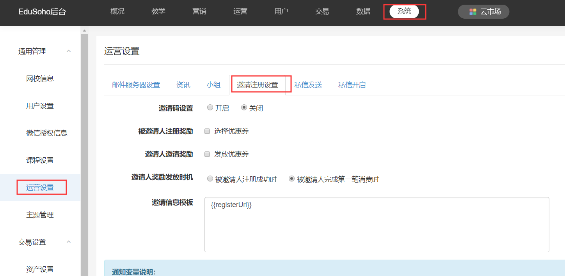This screenshot has width=565, height=276.
Task: Go to 教学 in top navigation
Action: (158, 12)
